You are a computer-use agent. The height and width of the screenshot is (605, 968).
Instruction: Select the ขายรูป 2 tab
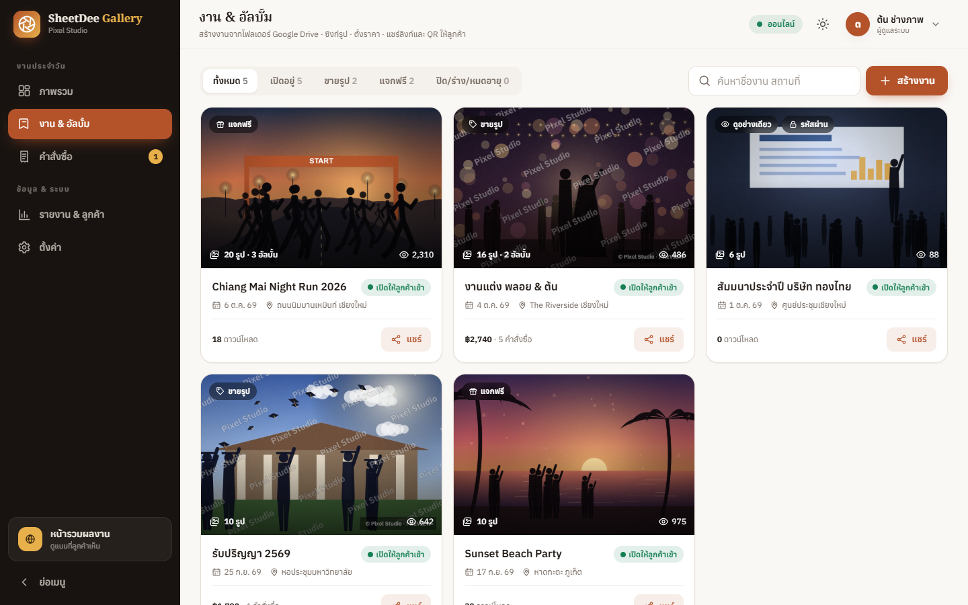tap(341, 81)
